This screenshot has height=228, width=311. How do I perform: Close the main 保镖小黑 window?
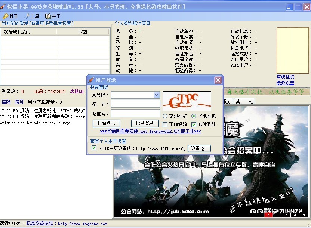[307, 7]
